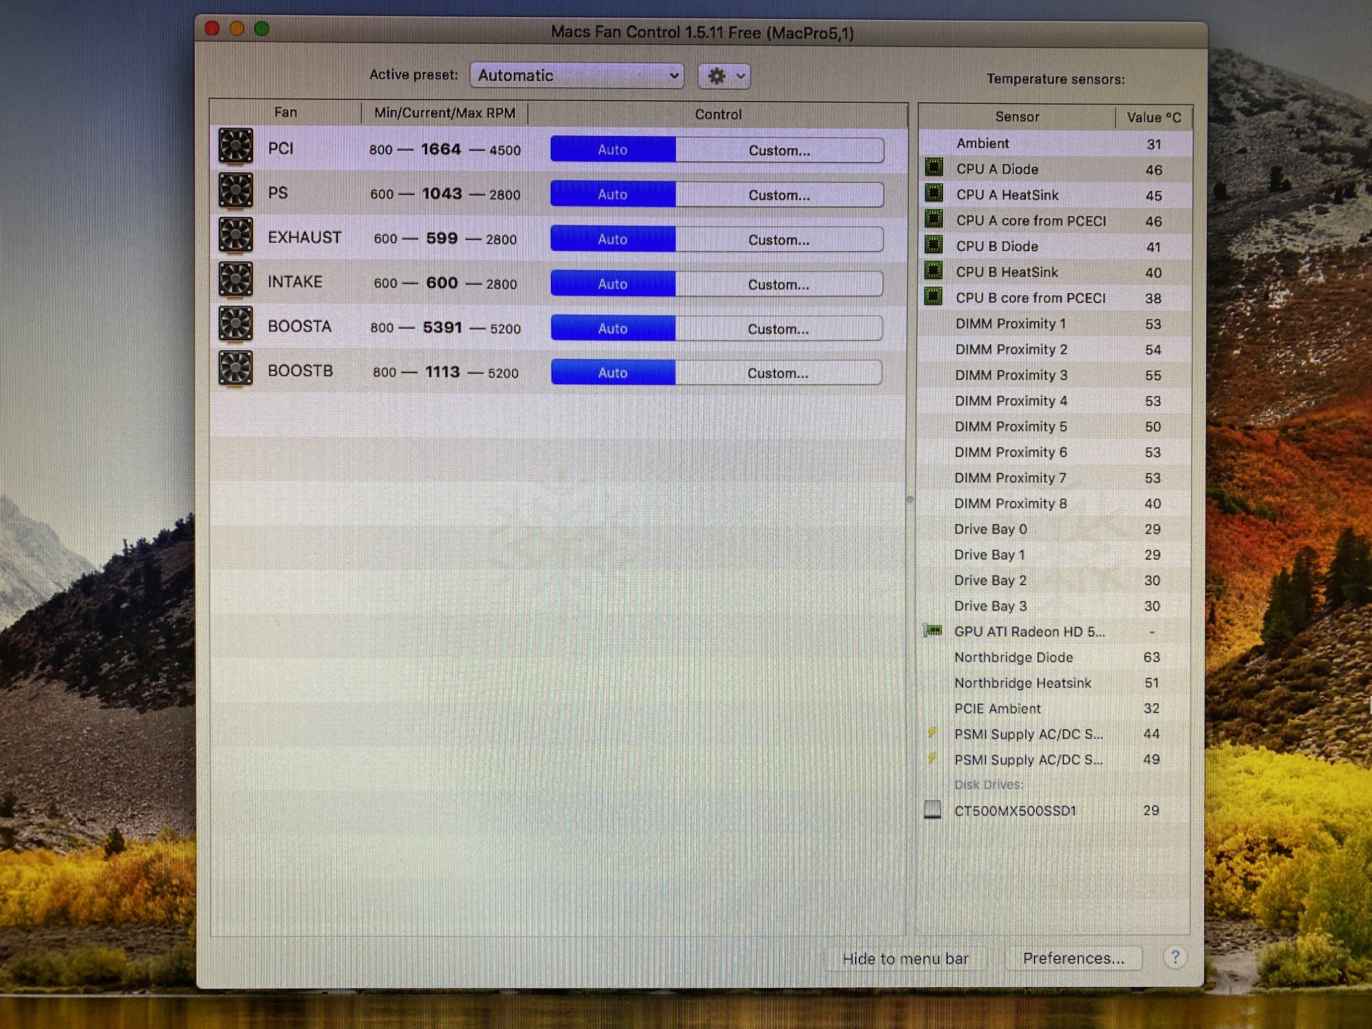This screenshot has width=1372, height=1029.
Task: Click the Value °C column header
Action: click(1154, 117)
